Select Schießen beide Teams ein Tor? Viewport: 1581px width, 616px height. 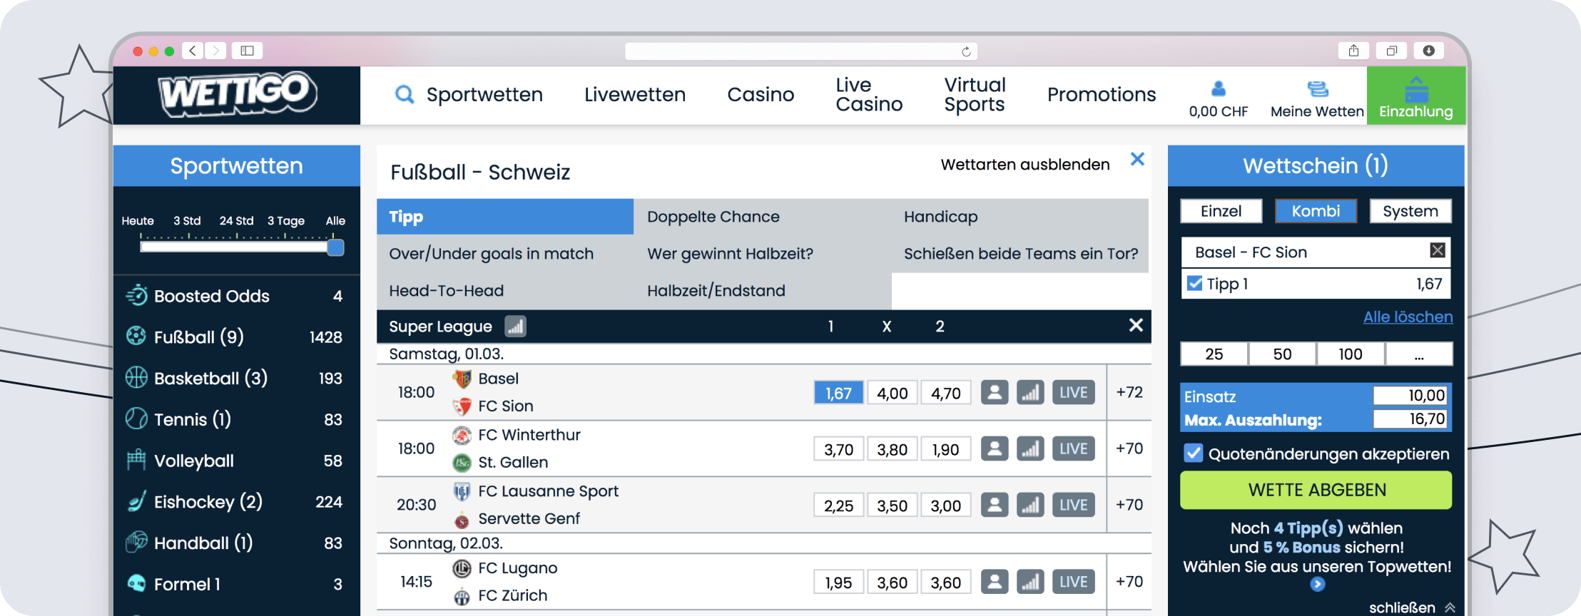pos(1020,254)
